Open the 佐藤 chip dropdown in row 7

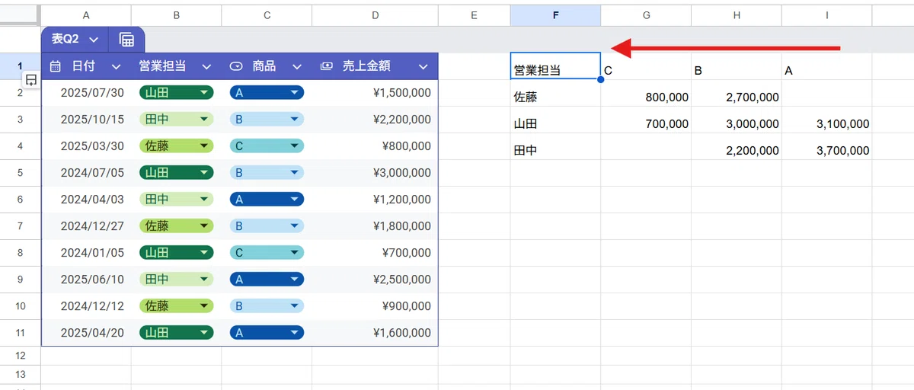204,226
